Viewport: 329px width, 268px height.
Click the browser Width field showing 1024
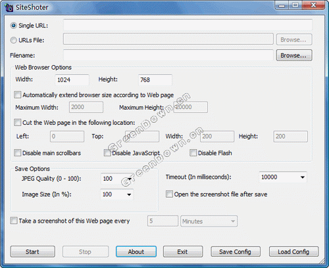point(72,79)
